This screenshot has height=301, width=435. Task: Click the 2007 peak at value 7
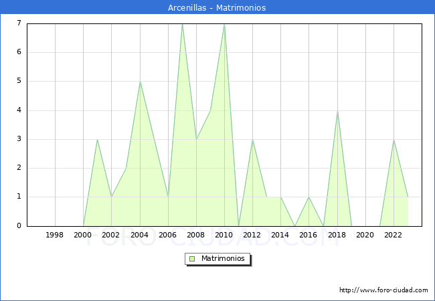pyautogui.click(x=182, y=24)
